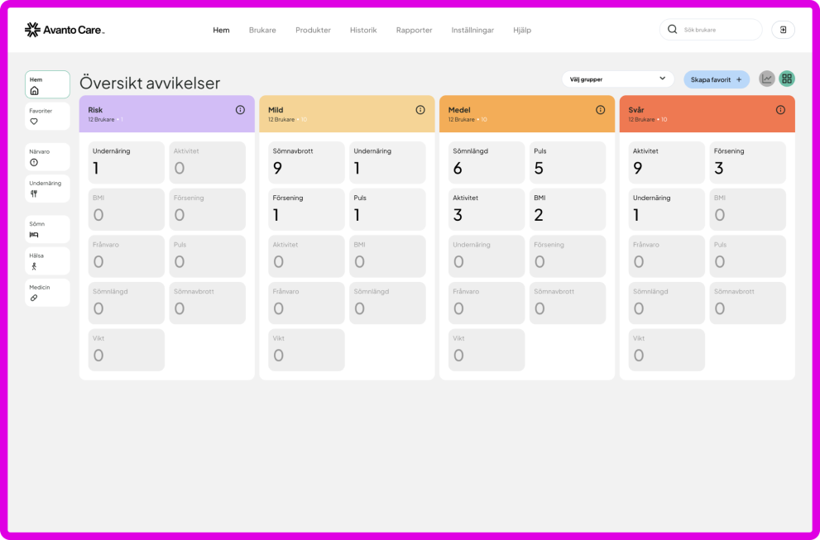
Task: Click the Skapa favorit button
Action: pyautogui.click(x=716, y=79)
